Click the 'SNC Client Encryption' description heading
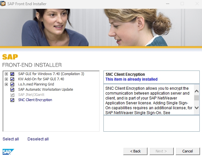202x157 pixels. tap(125, 74)
